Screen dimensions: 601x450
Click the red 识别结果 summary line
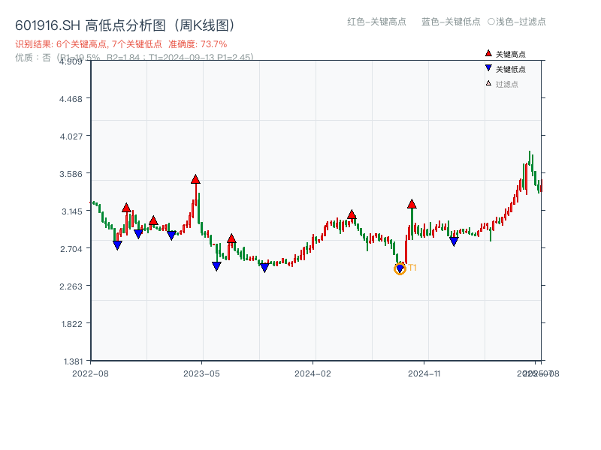[x=121, y=44]
